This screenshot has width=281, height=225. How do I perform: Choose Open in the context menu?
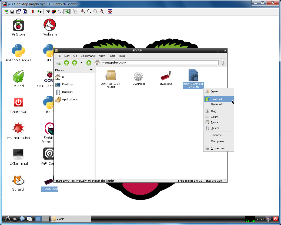click(219, 92)
